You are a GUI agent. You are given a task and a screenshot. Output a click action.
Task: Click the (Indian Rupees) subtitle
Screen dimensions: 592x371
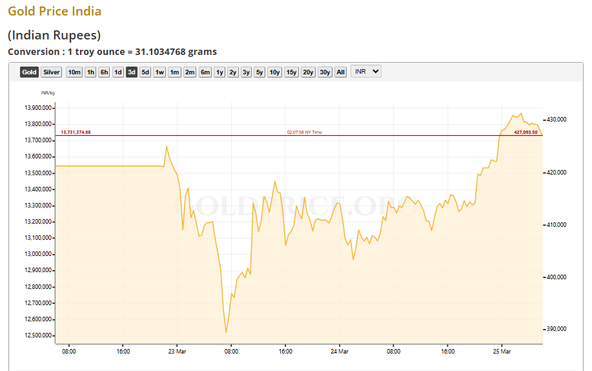pos(54,35)
